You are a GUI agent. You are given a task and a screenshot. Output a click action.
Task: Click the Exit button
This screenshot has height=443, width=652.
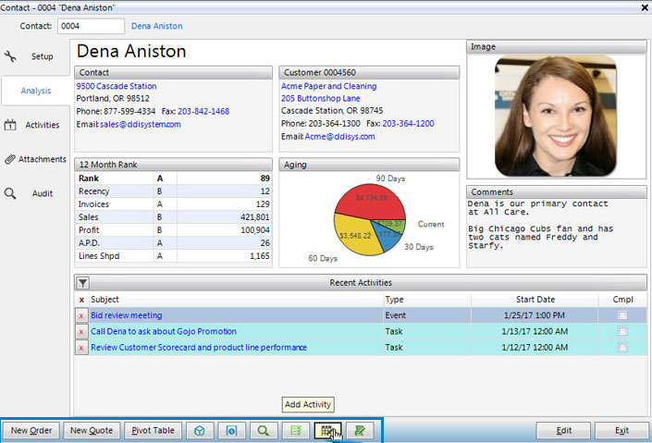pyautogui.click(x=621, y=431)
